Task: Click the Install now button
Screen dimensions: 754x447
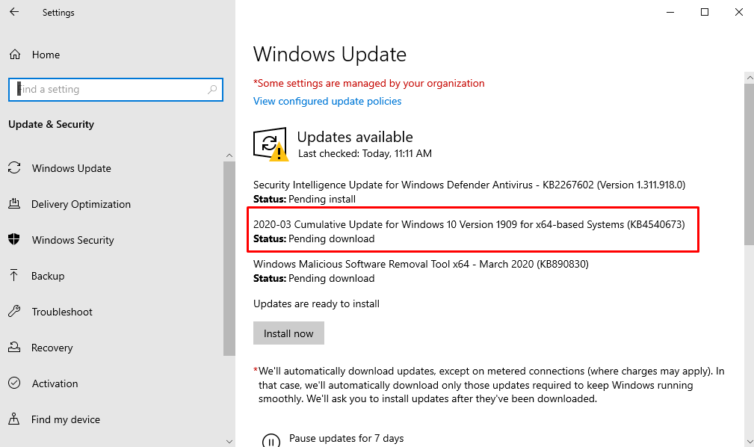Action: click(288, 333)
